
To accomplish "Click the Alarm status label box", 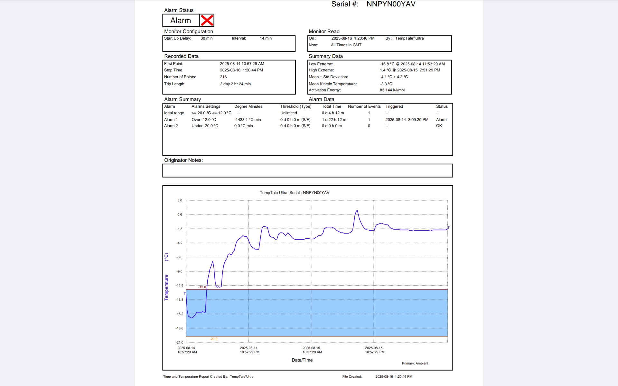I will click(181, 21).
